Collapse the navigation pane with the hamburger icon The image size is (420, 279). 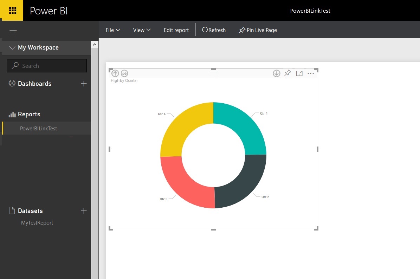pyautogui.click(x=13, y=32)
